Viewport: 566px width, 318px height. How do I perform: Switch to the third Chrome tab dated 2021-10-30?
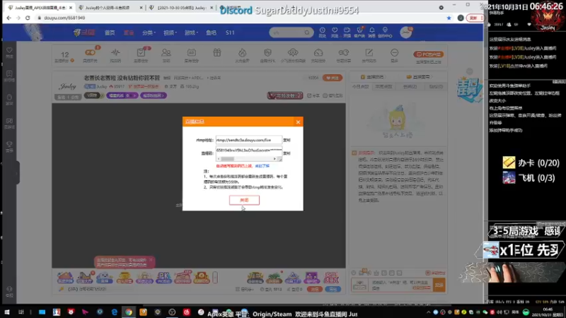(181, 8)
